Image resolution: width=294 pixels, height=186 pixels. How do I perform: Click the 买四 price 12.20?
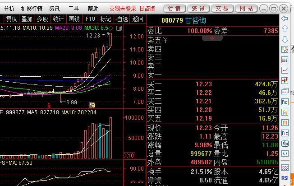(204, 110)
